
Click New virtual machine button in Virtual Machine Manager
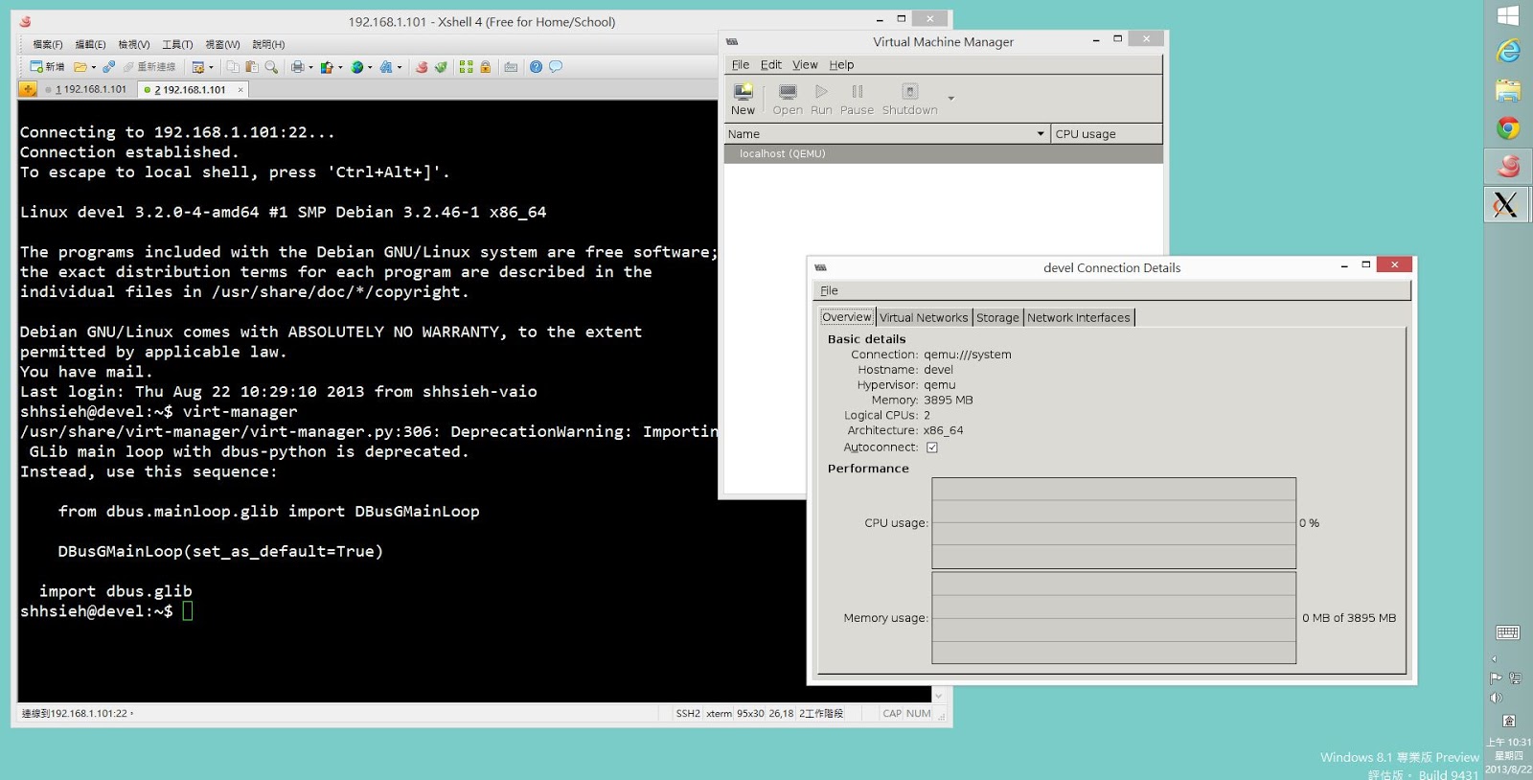click(x=743, y=99)
